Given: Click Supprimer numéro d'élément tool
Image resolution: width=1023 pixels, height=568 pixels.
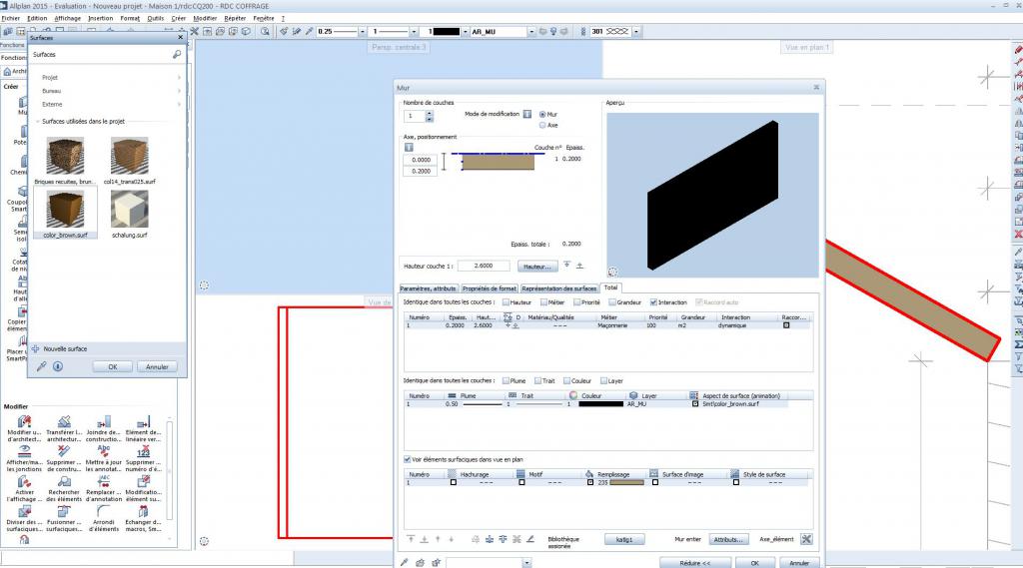Looking at the screenshot, I should pos(143,458).
